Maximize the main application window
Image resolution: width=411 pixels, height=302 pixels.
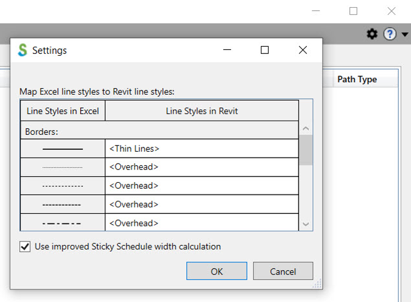click(354, 11)
